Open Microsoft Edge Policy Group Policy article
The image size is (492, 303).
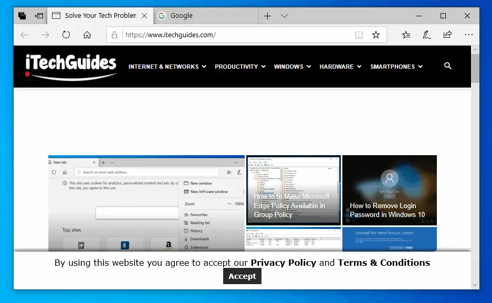tap(294, 190)
